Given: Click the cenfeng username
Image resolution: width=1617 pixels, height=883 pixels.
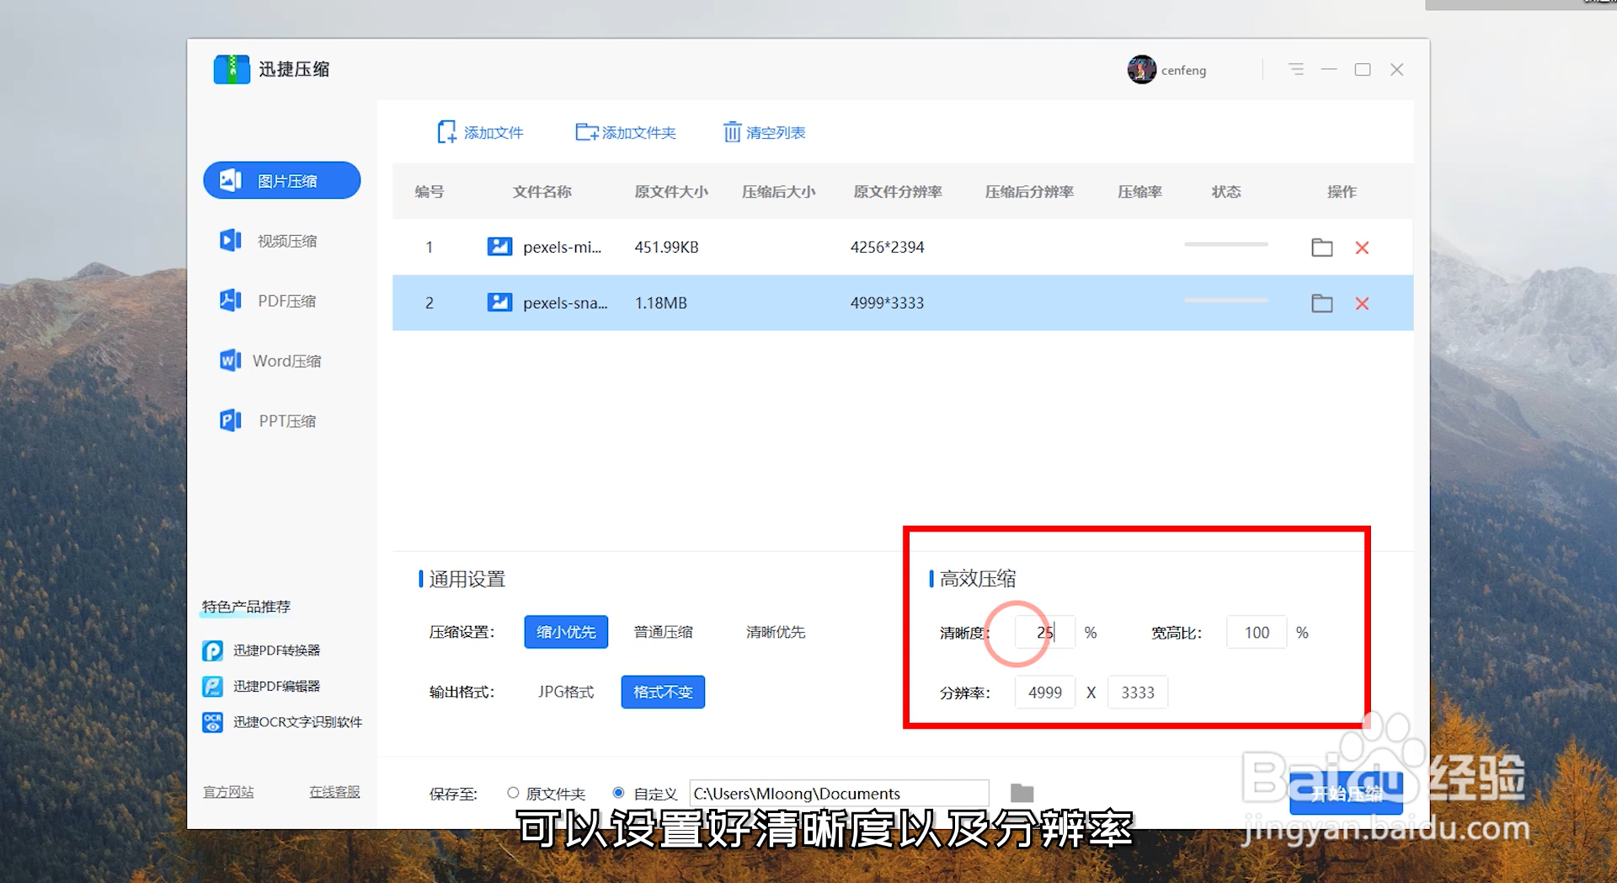Looking at the screenshot, I should pos(1183,71).
